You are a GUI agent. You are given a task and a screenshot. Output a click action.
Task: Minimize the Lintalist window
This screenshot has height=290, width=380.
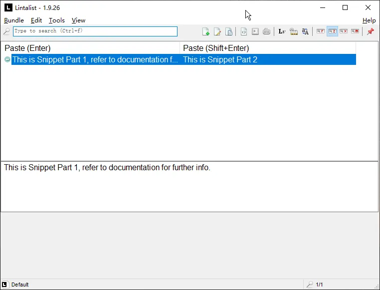point(323,8)
